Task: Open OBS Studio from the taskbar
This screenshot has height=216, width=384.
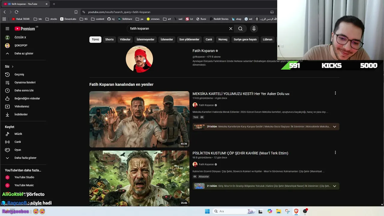Action: pos(305,211)
